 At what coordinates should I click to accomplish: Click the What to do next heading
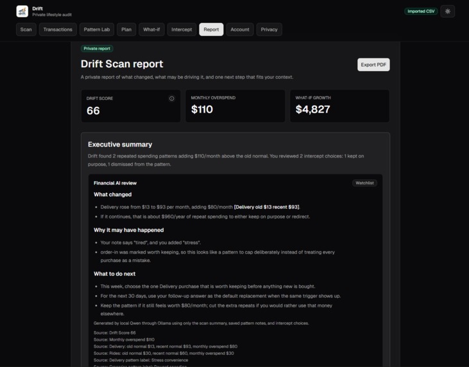pos(115,274)
